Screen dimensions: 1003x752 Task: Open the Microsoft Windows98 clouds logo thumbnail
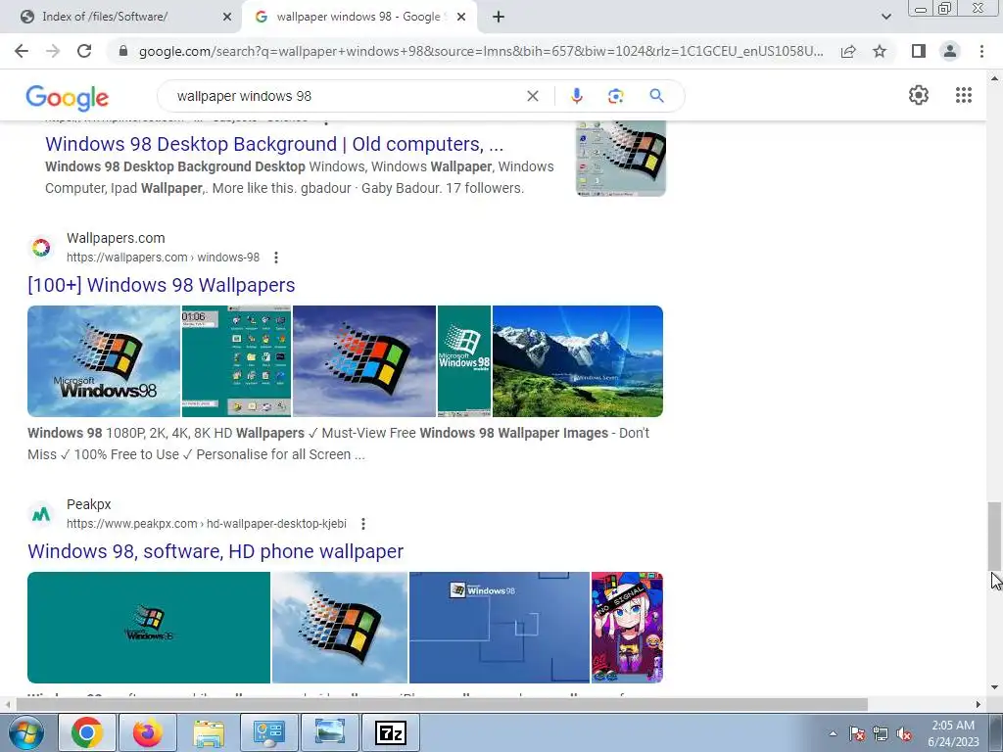[x=104, y=361]
